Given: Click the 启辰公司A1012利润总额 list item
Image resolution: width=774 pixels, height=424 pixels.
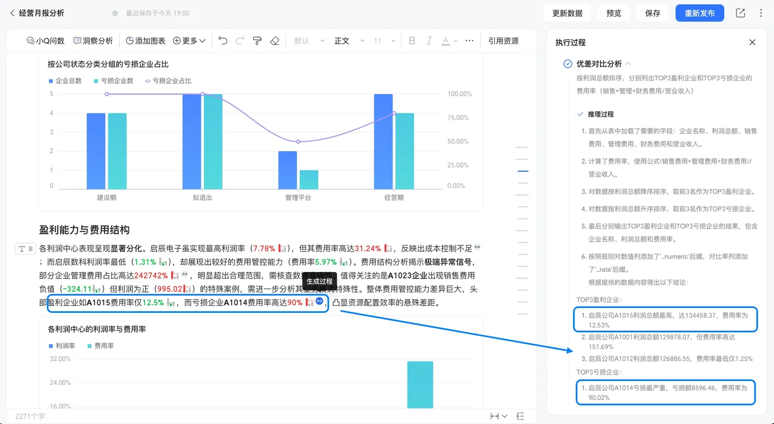Looking at the screenshot, I should click(x=667, y=359).
